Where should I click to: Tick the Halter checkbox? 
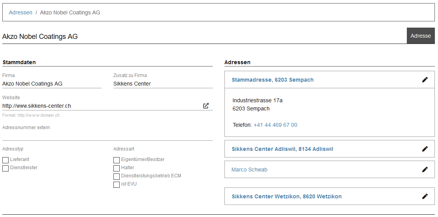[117, 168]
